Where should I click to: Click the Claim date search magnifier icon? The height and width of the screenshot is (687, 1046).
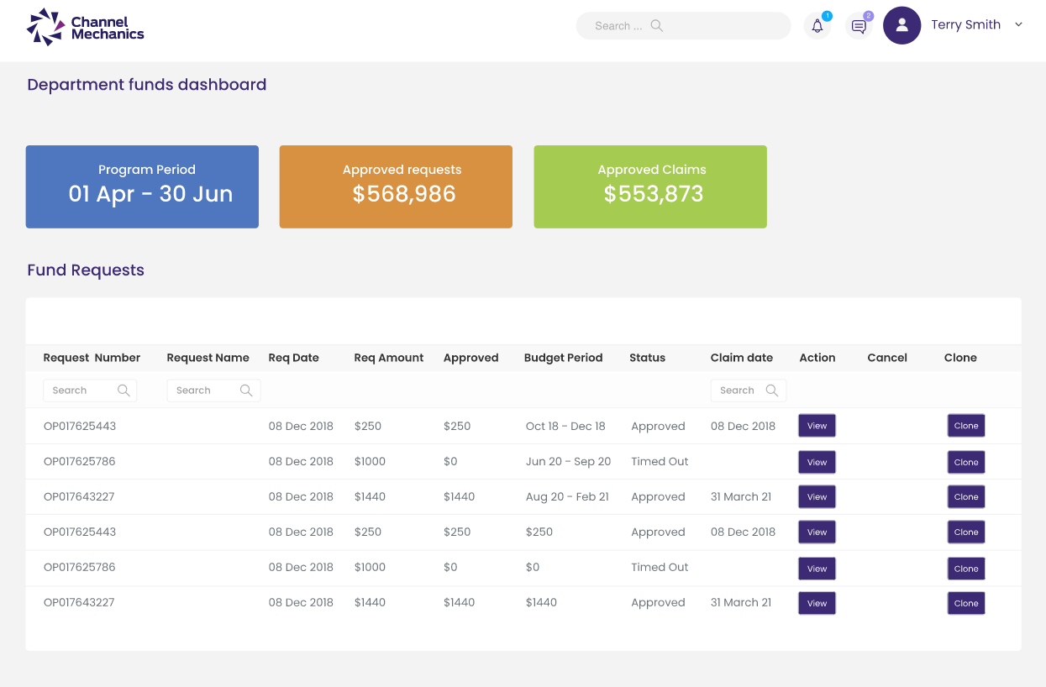click(x=772, y=391)
